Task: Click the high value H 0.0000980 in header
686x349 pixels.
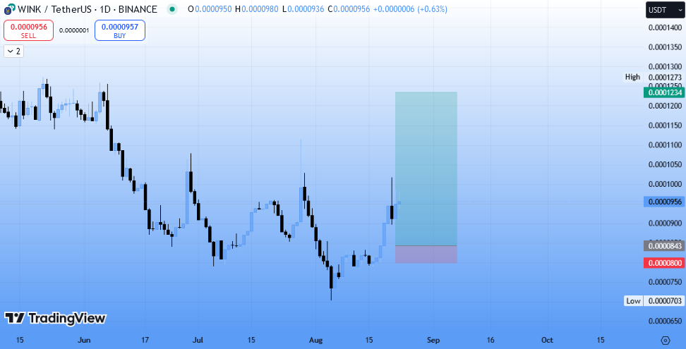Action: tap(256, 8)
